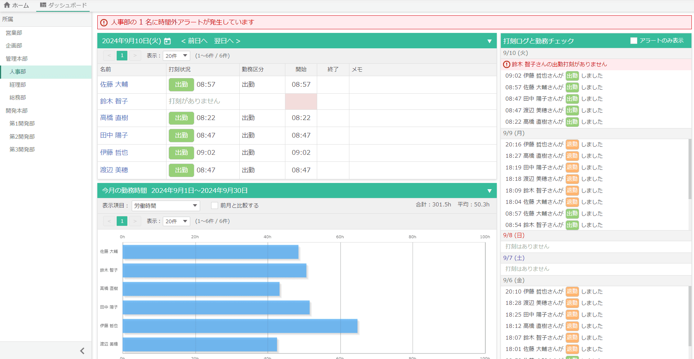Click the memo cell for 鈴木 智子
Viewport: 694px width, 359px height.
[422, 101]
